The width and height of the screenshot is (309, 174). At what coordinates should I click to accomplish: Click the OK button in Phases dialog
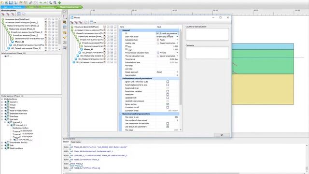point(222,135)
